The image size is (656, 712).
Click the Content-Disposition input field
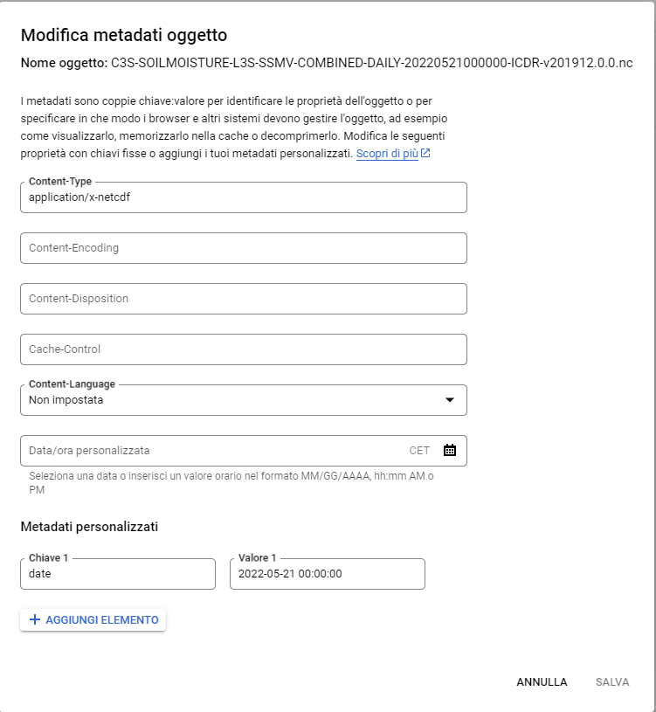click(243, 299)
